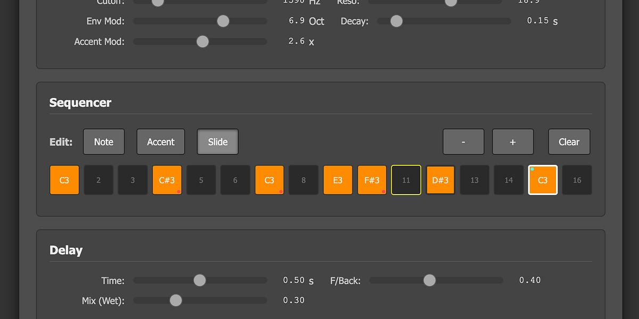Image resolution: width=639 pixels, height=319 pixels.
Task: Toggle the E3 sequencer step
Action: click(338, 180)
